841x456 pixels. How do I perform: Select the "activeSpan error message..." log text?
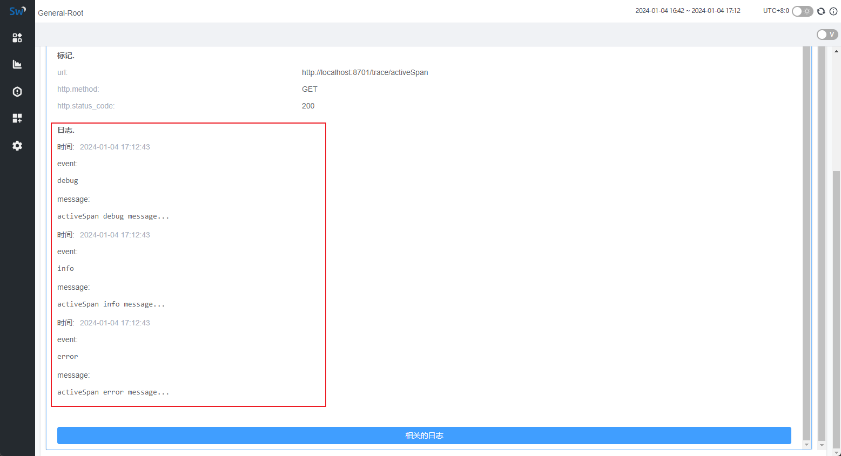(113, 392)
